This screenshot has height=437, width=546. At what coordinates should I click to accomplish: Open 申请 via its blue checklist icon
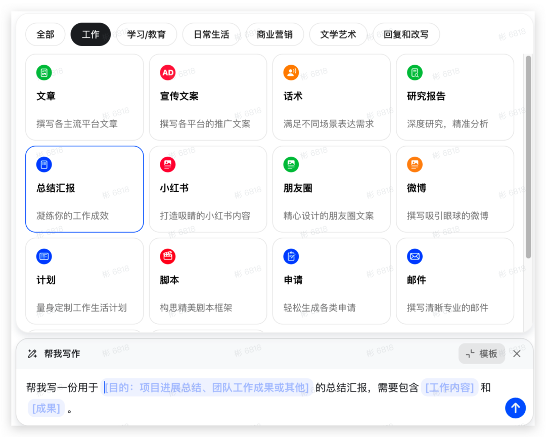tap(291, 256)
